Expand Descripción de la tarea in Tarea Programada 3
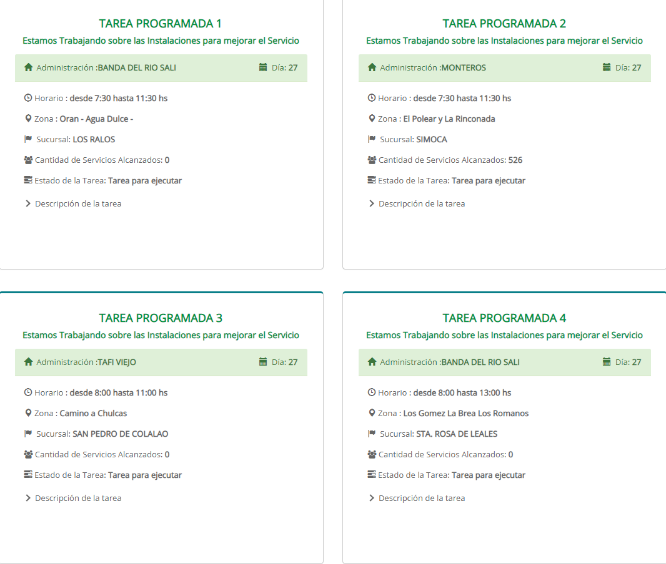Viewport: 666px width, 564px height. pyautogui.click(x=73, y=498)
